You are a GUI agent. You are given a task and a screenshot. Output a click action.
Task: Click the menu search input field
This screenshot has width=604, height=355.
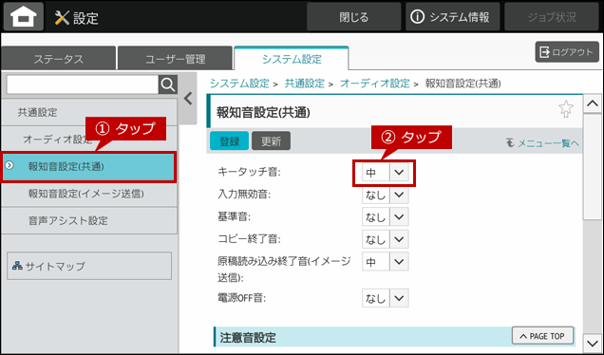point(83,84)
